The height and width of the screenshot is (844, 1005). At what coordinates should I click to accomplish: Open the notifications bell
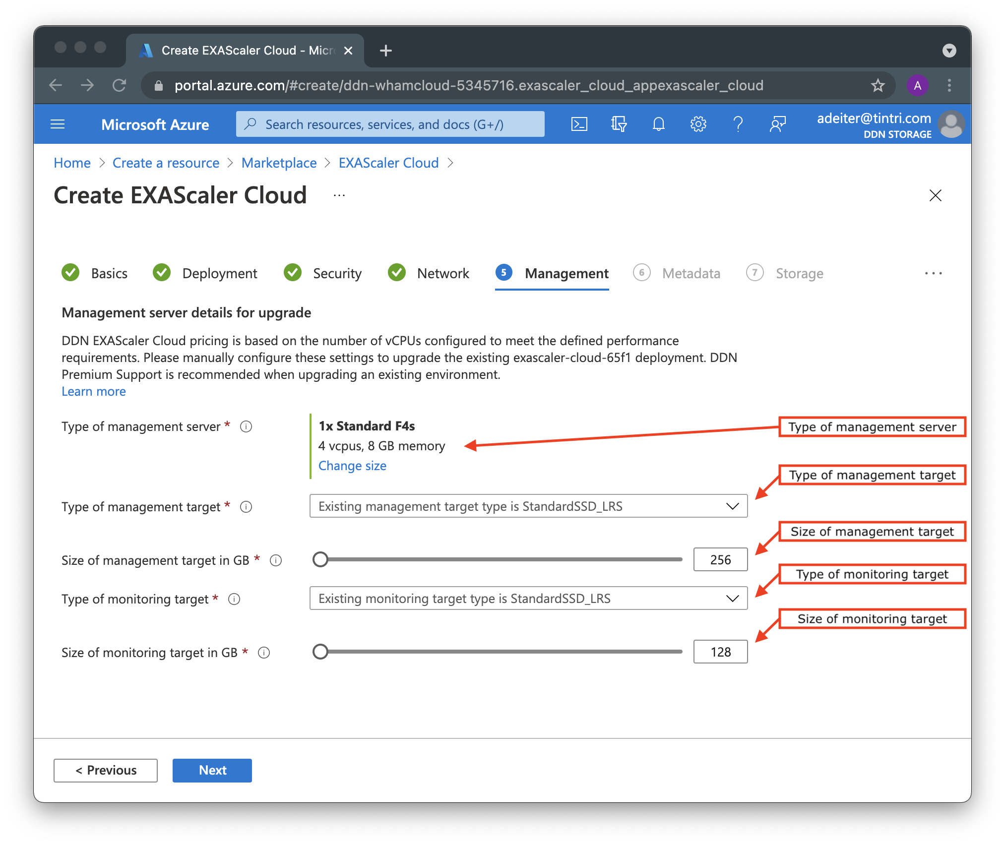coord(658,124)
